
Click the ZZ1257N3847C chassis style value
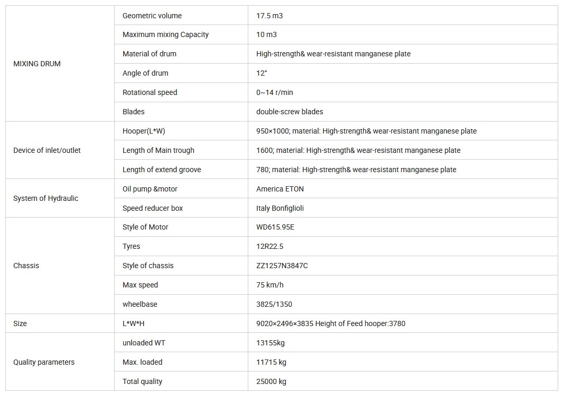click(x=282, y=266)
